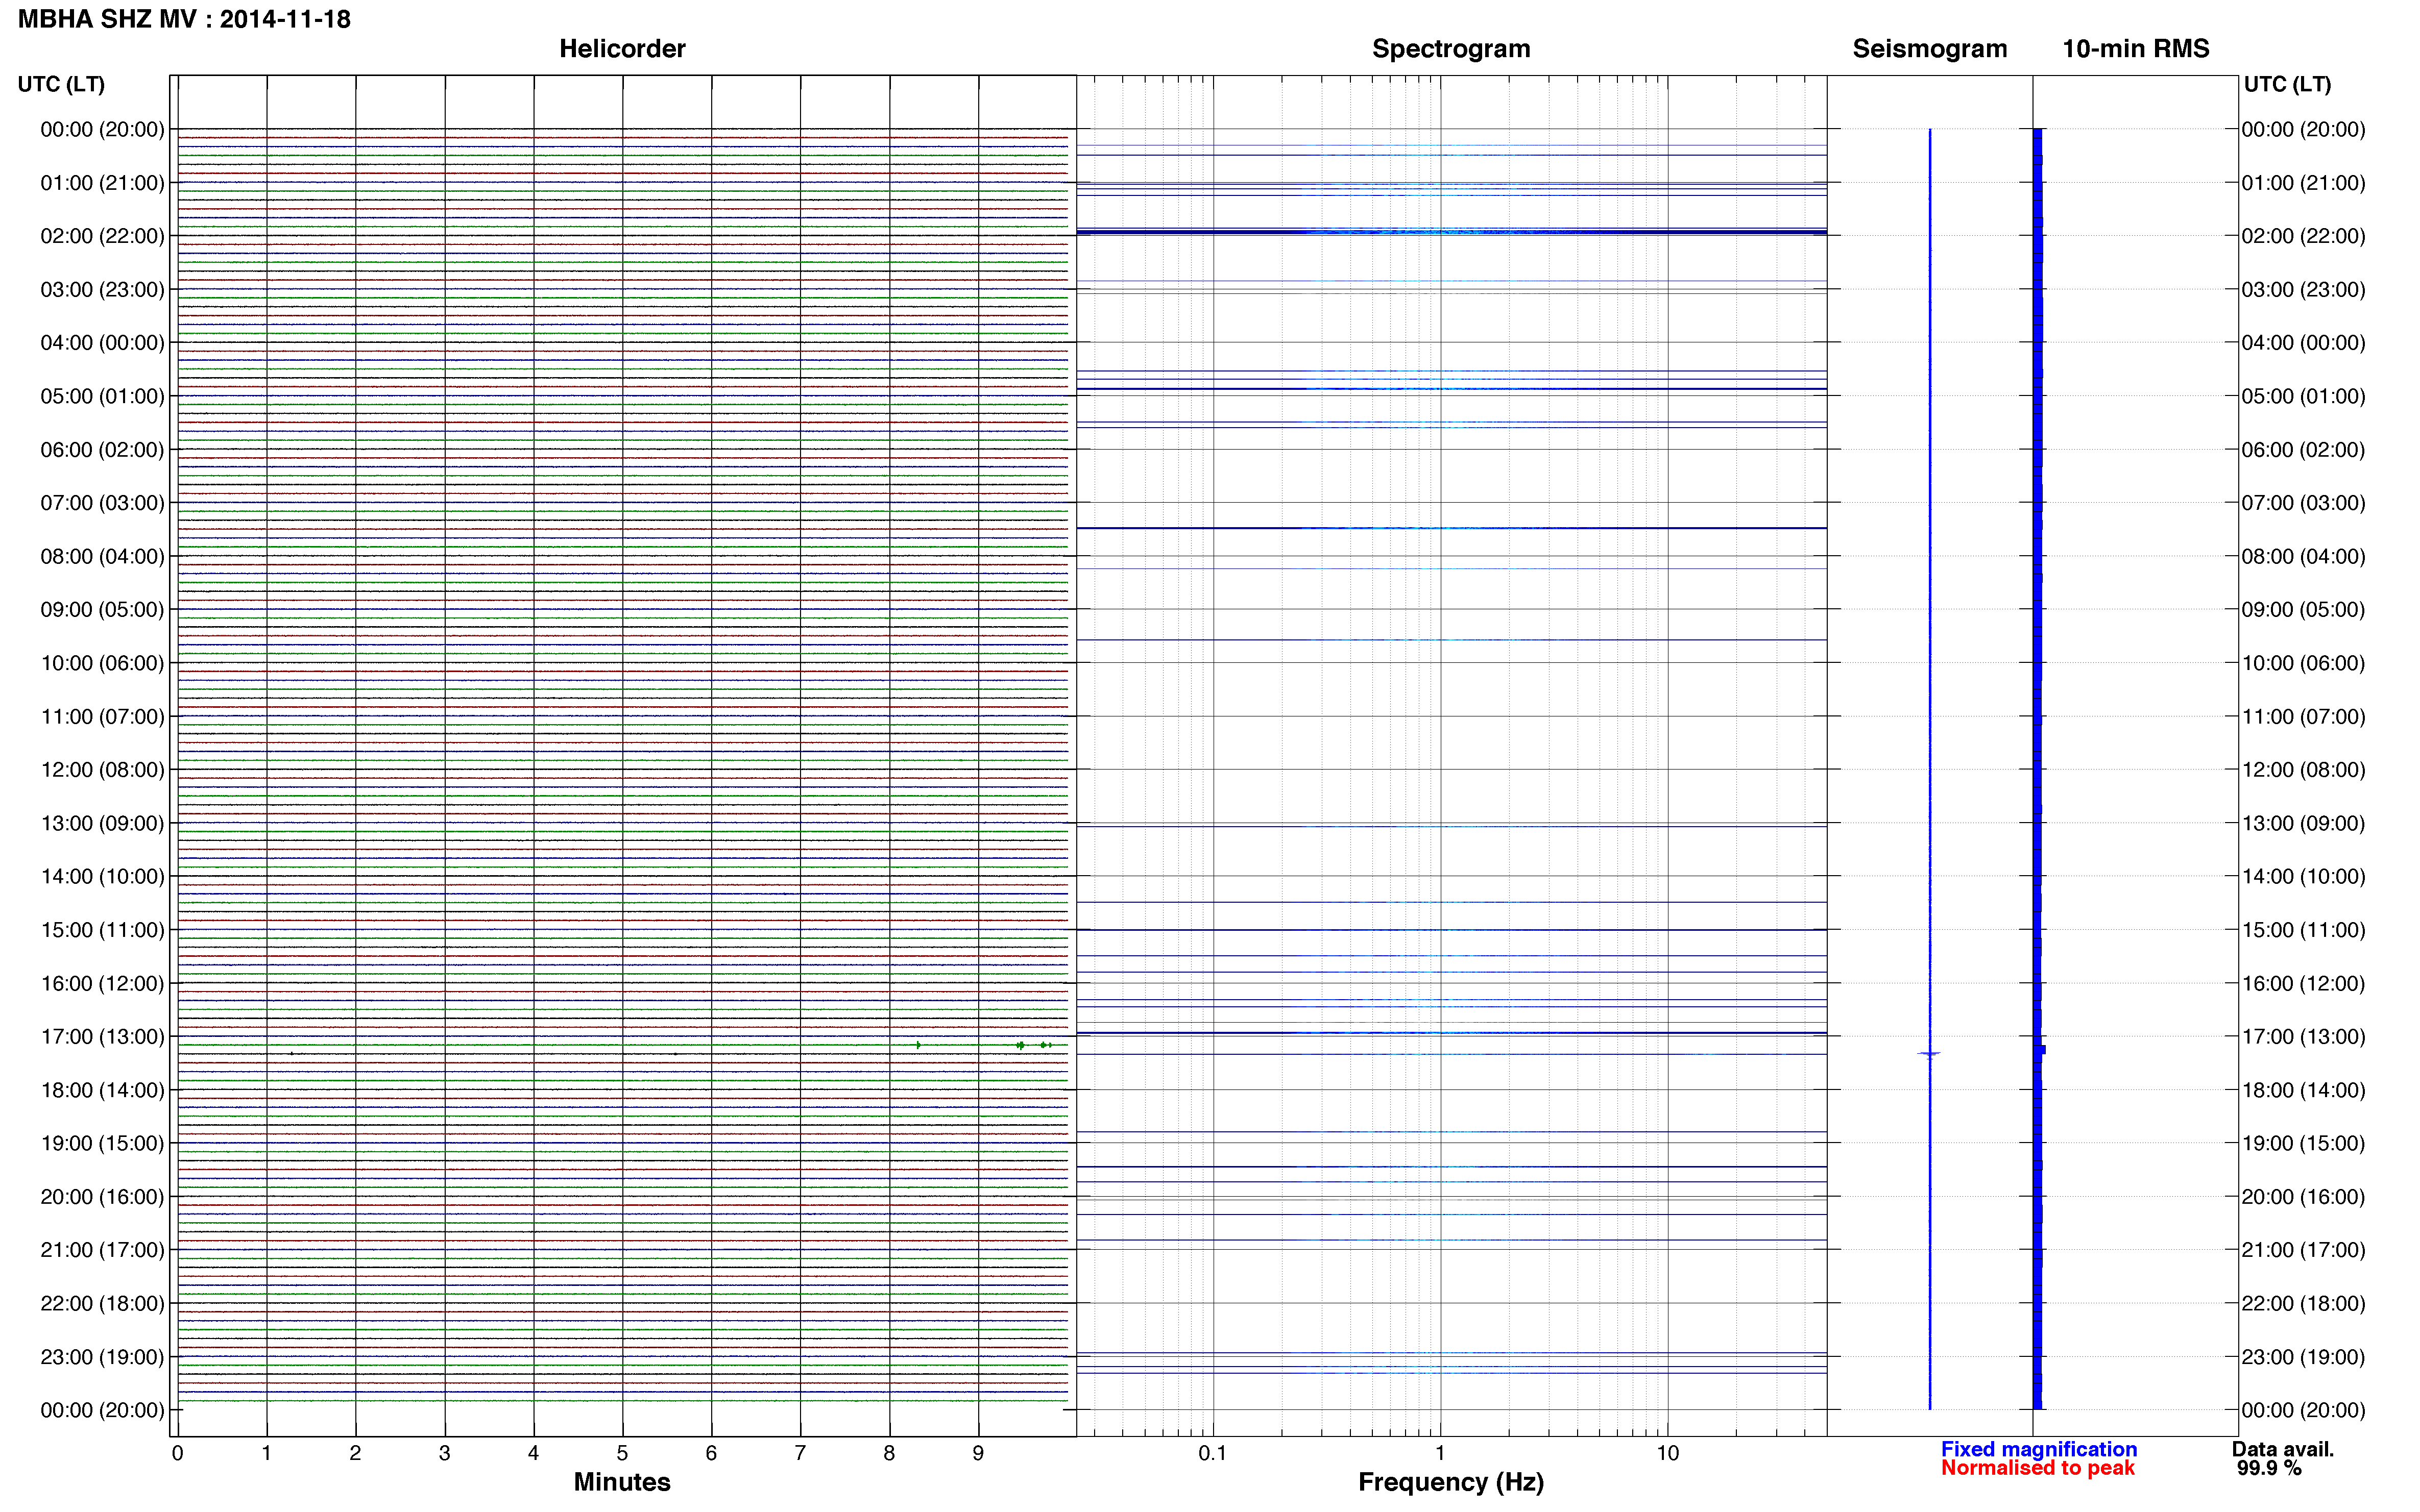This screenshot has height=1512, width=2420.
Task: Click the seismogram spike near 17:00
Action: [x=1929, y=1054]
